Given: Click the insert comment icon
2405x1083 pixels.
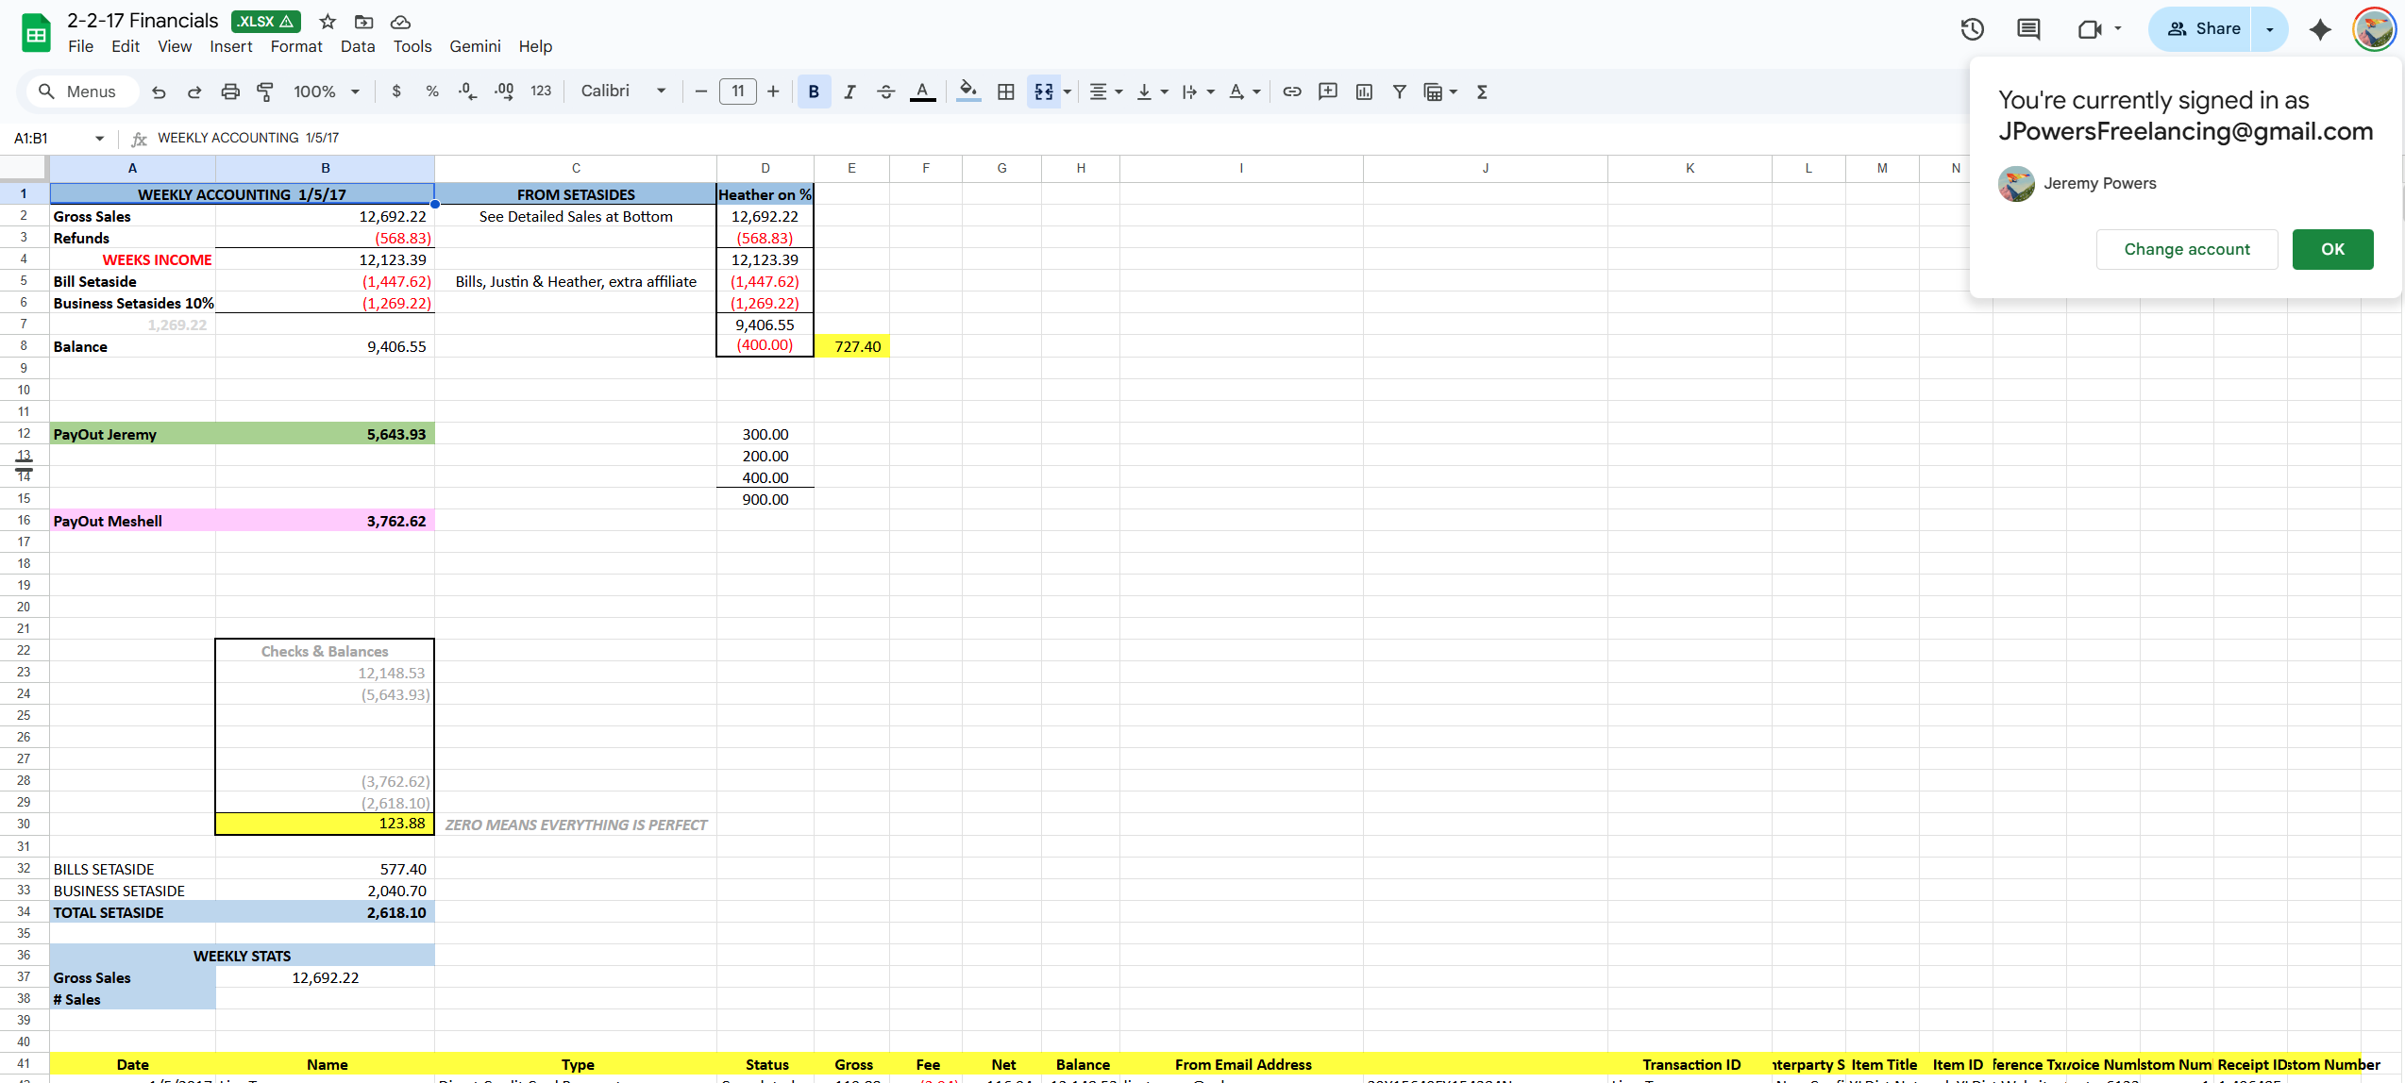Looking at the screenshot, I should pyautogui.click(x=1328, y=92).
